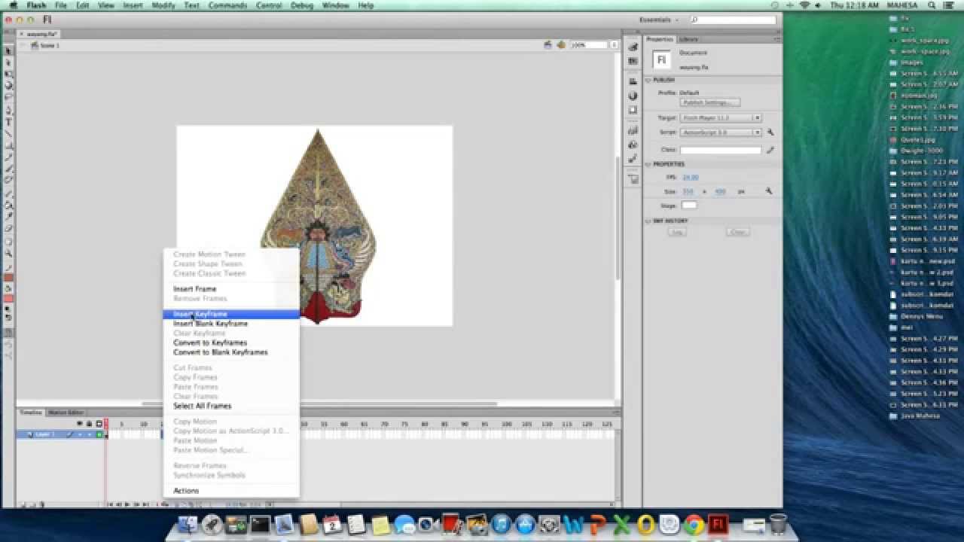Open the collapsed Transform panel icon
This screenshot has height=542, width=964.
pos(633,109)
